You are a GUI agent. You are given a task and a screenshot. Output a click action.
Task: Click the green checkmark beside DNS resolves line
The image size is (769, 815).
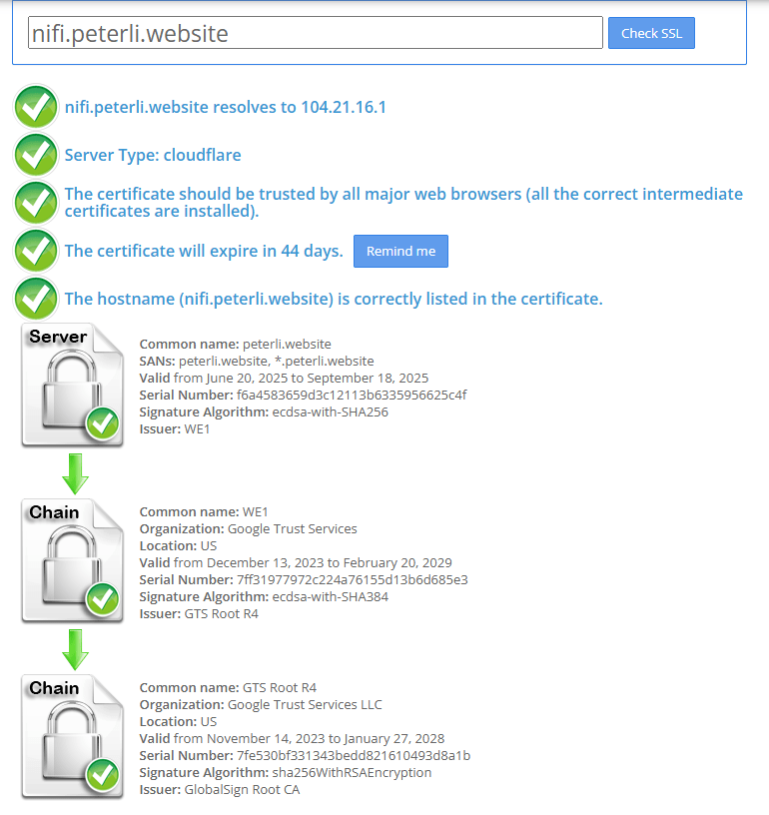coord(36,107)
